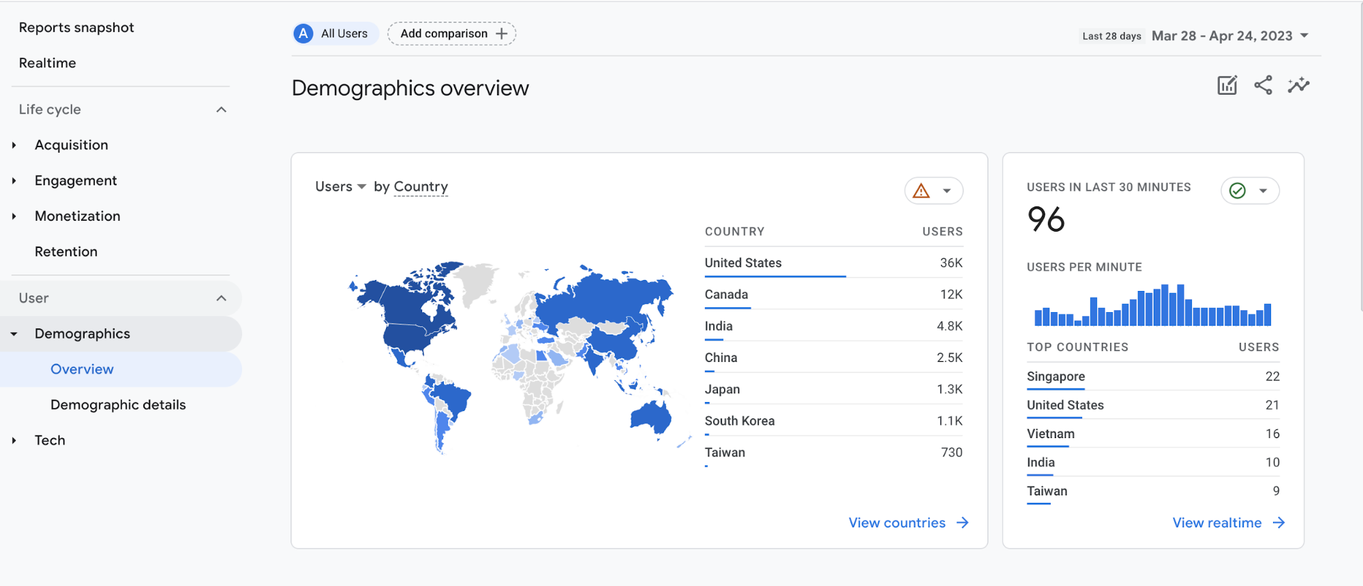Click the COUNTRY column header
Viewport: 1363px width, 586px height.
[x=734, y=232]
